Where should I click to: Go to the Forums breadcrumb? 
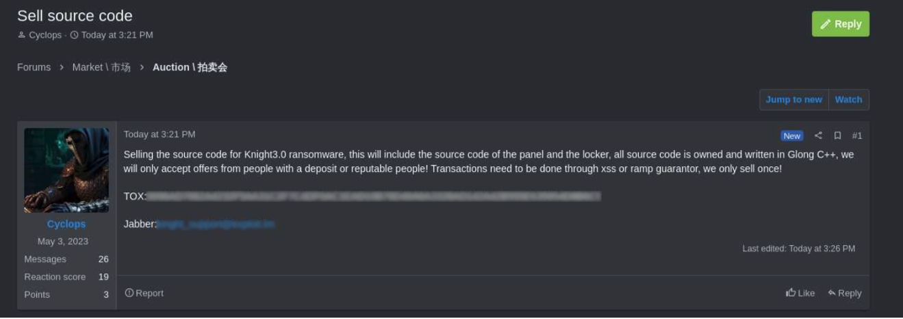(34, 67)
